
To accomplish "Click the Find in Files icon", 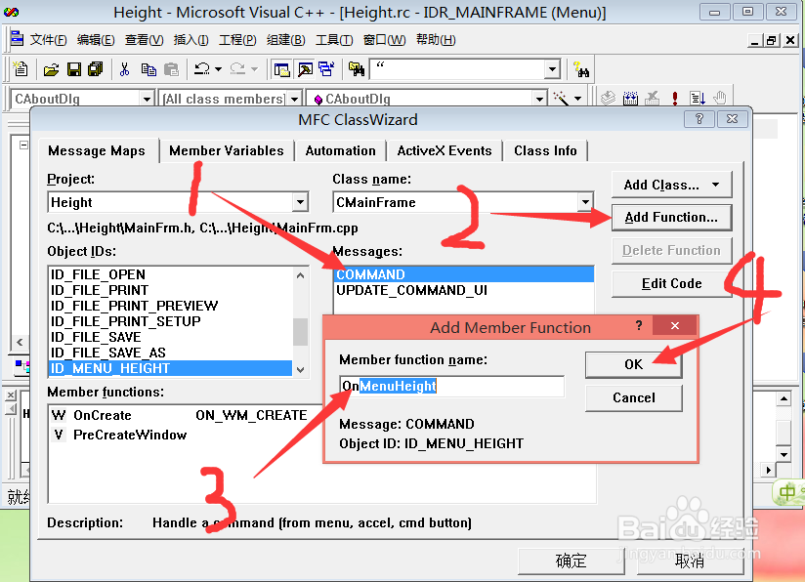I will tap(356, 68).
